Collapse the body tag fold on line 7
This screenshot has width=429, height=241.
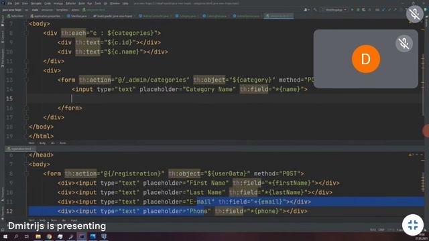27,24
